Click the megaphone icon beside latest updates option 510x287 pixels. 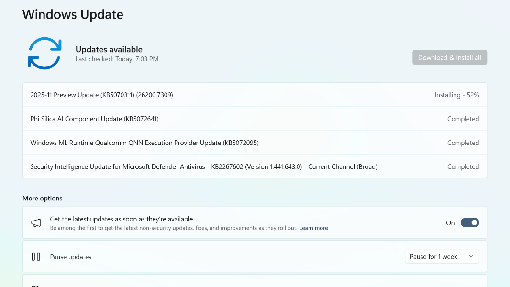(36, 222)
